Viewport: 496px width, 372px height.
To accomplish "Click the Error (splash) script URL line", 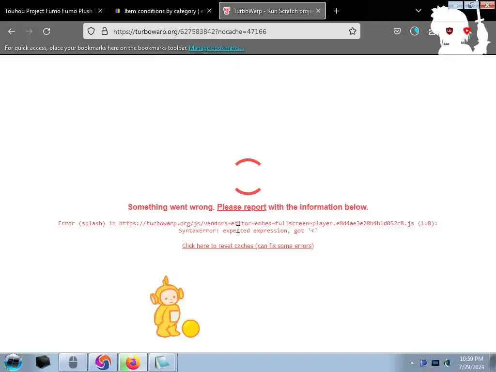I will click(248, 223).
